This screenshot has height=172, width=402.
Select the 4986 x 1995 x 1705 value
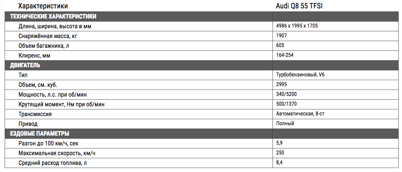tap(297, 26)
